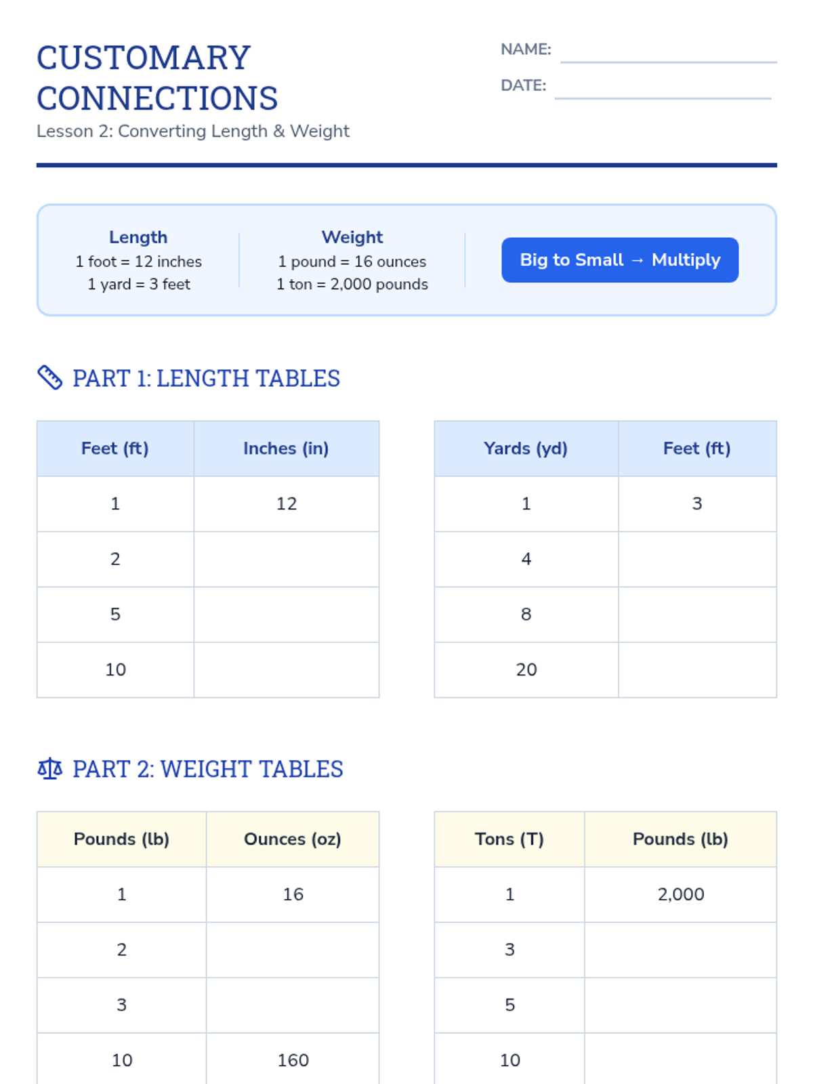Select empty feet cell for 4 yards
The width and height of the screenshot is (813, 1084).
(x=698, y=560)
